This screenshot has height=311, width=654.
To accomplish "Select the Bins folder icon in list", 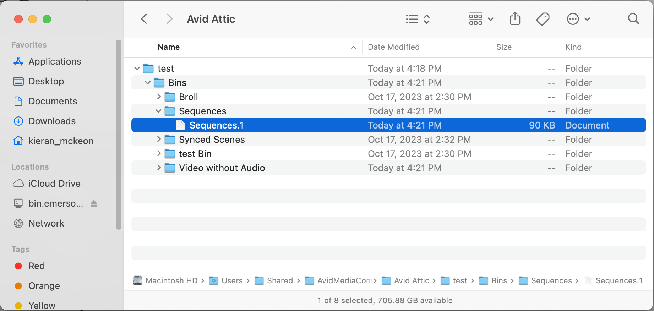I will [159, 82].
